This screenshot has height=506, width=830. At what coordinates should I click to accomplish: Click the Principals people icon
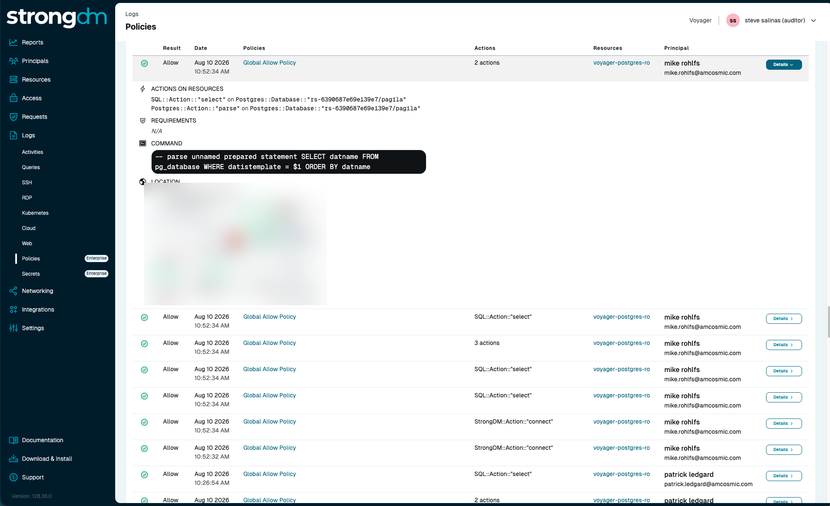(14, 61)
